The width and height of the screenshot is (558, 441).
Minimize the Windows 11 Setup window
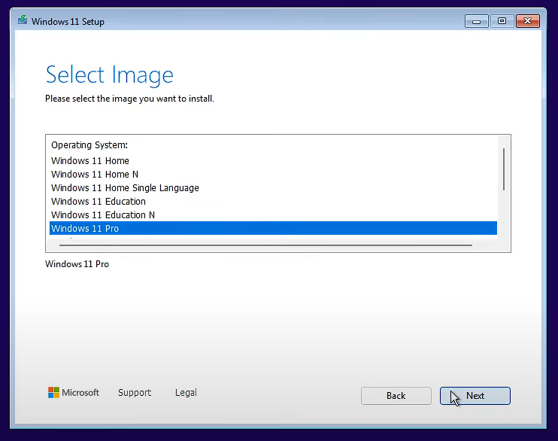476,21
